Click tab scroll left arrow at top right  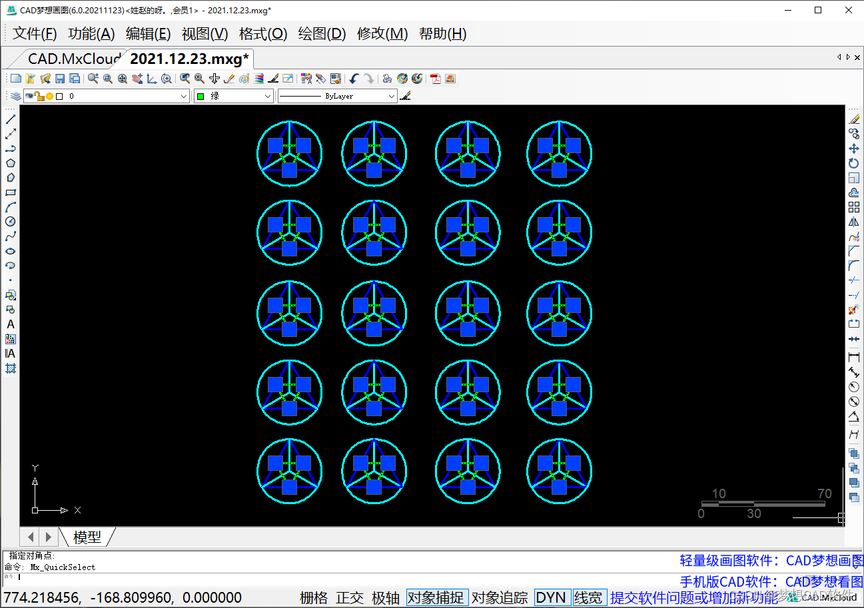pos(839,57)
